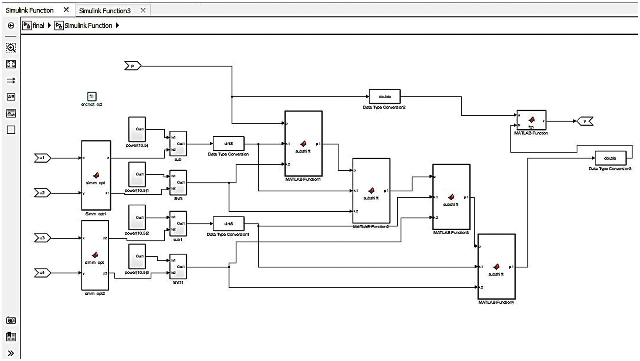Switch to the Simulink Function3 tab
The width and height of the screenshot is (640, 361).
(105, 10)
